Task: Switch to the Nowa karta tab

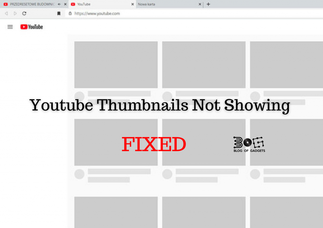Action: (x=169, y=4)
